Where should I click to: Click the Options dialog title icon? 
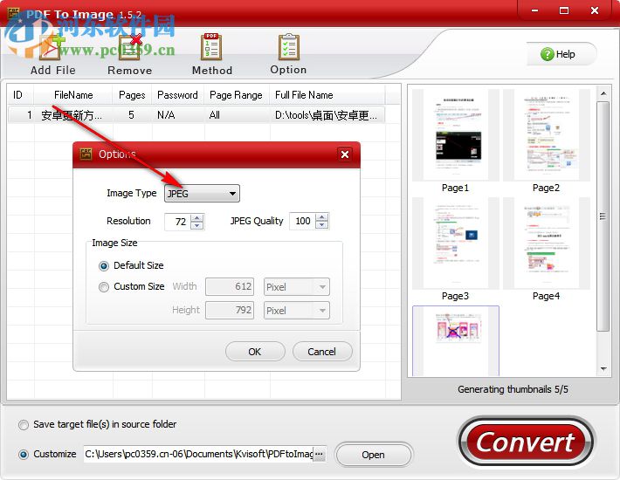[x=86, y=154]
